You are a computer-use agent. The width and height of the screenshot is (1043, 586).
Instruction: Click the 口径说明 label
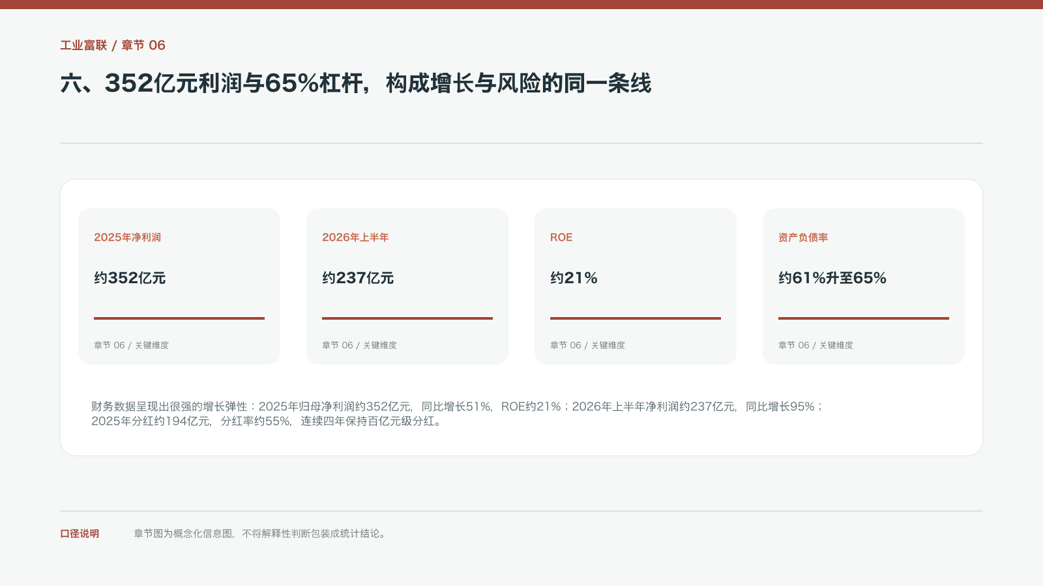pos(80,533)
